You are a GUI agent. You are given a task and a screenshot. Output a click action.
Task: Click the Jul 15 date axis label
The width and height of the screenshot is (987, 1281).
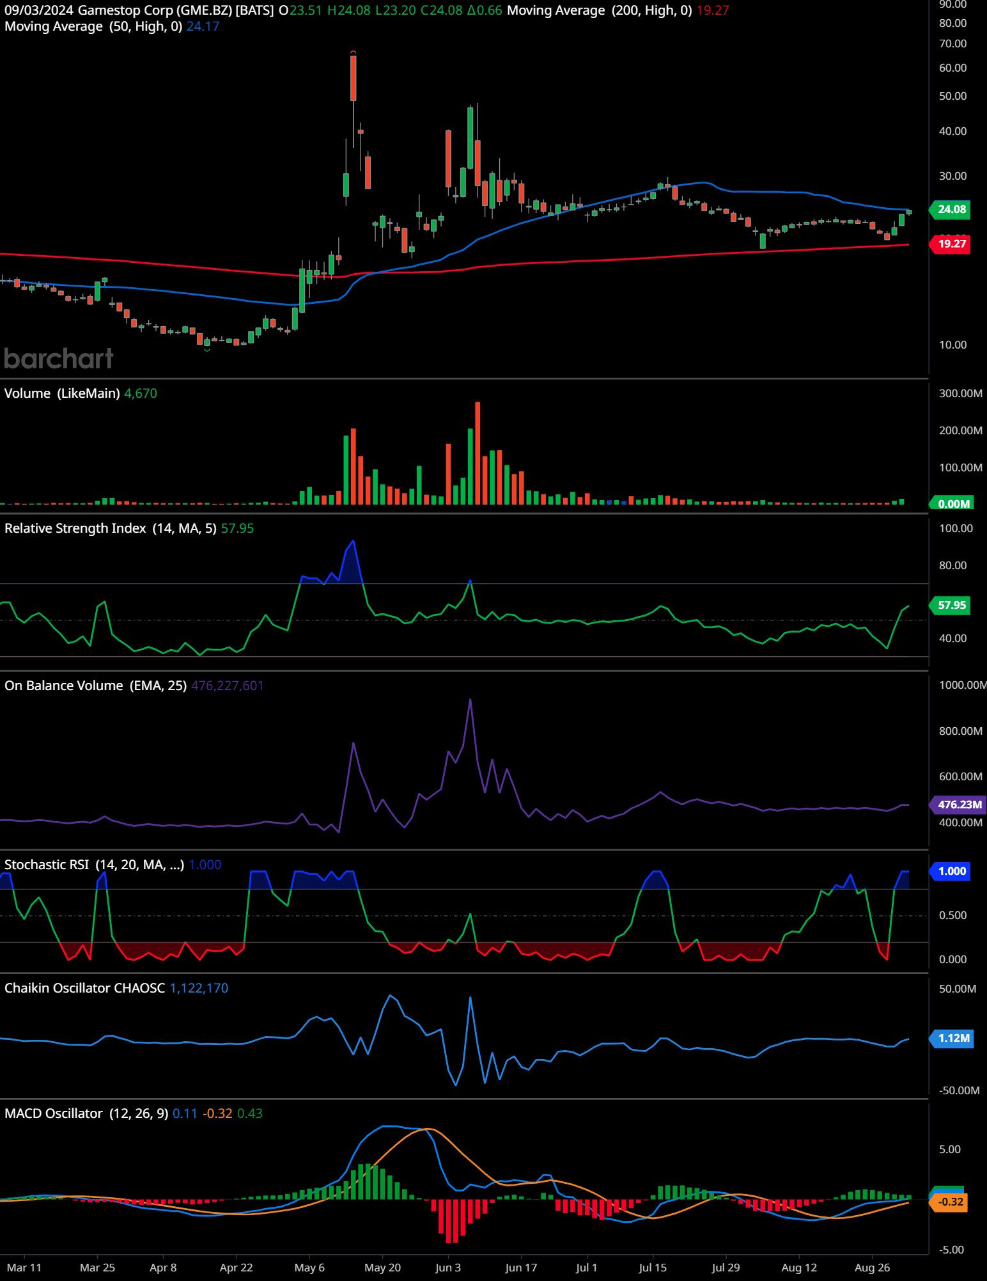click(652, 1268)
